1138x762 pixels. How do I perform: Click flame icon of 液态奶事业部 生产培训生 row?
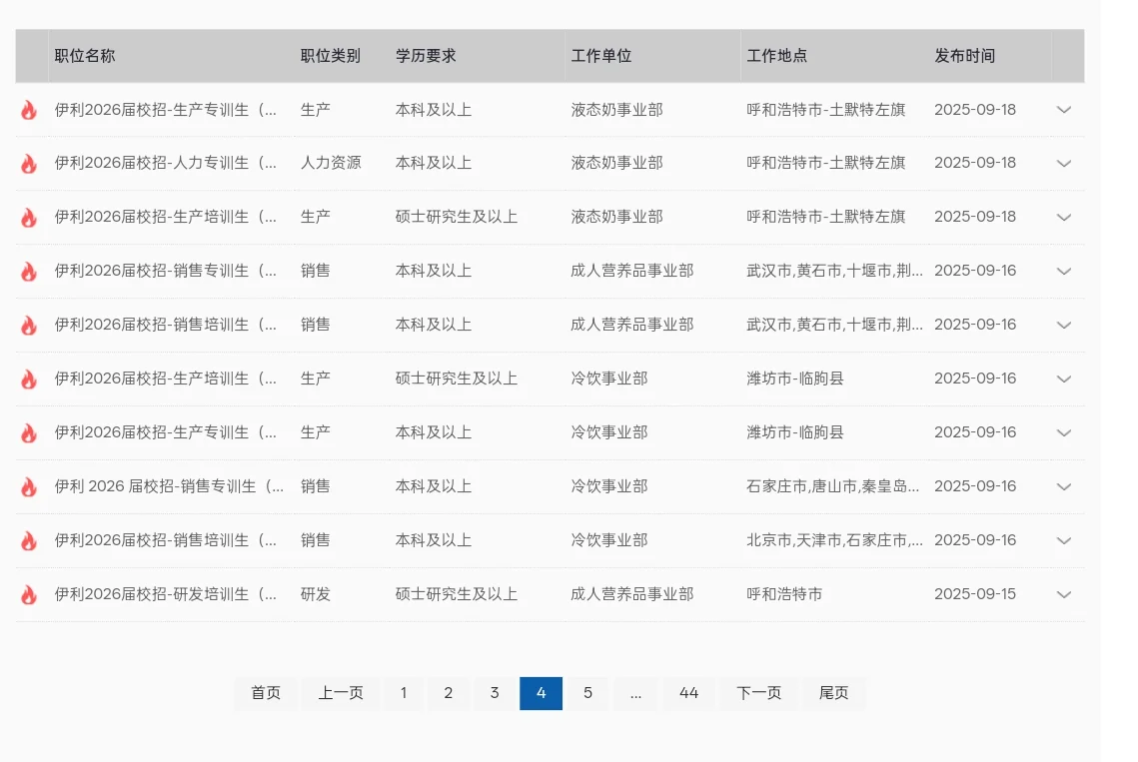pyautogui.click(x=28, y=217)
